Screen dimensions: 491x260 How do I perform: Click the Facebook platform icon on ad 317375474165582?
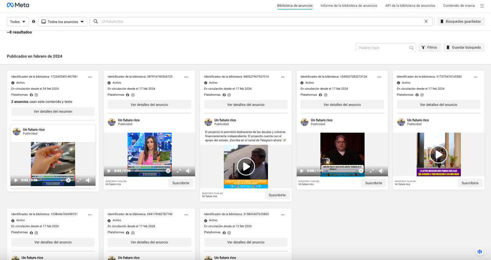(417, 95)
